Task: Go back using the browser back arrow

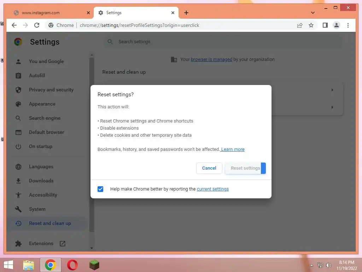Action: point(14,25)
